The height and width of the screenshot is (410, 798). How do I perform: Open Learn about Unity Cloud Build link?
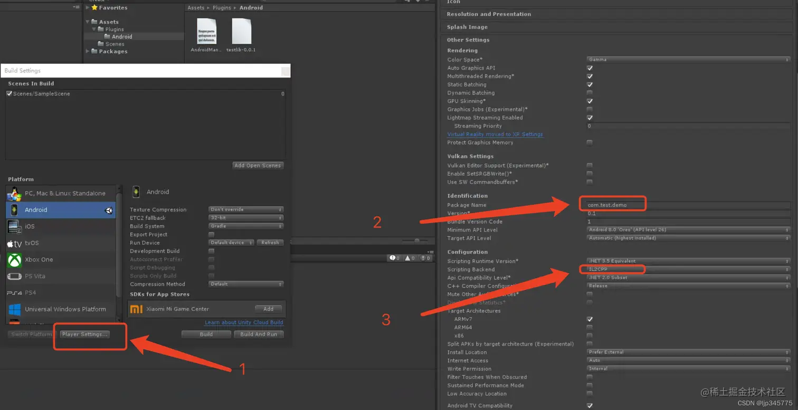coord(244,322)
